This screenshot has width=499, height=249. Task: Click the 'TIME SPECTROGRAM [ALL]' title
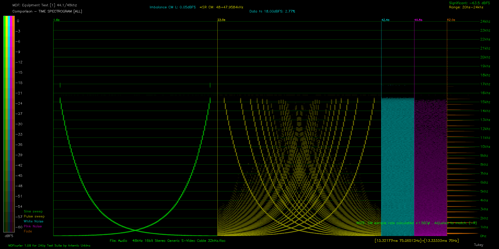click(60, 11)
